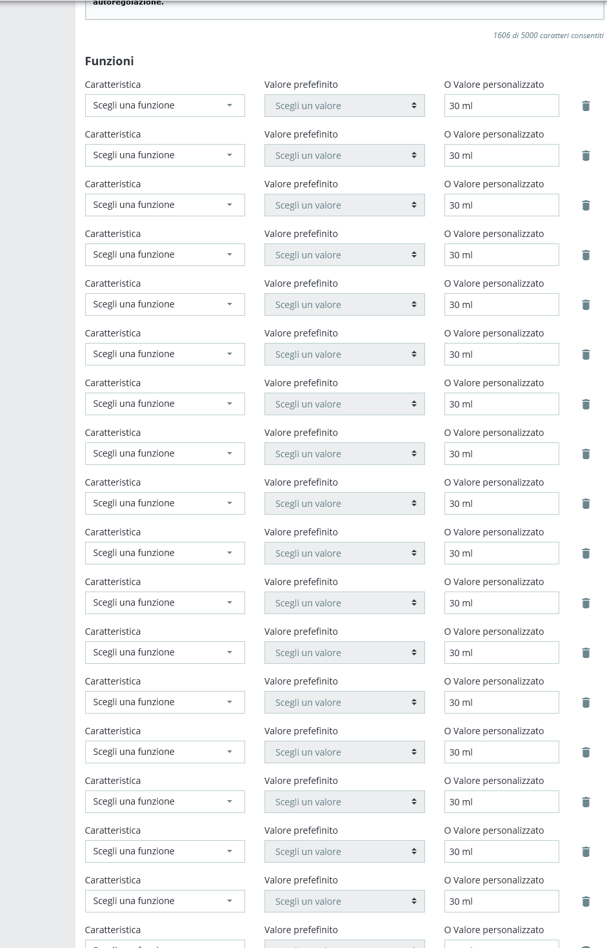Open "Scegli un valore" selector in fourteenth row
The width and height of the screenshot is (607, 948).
344,752
